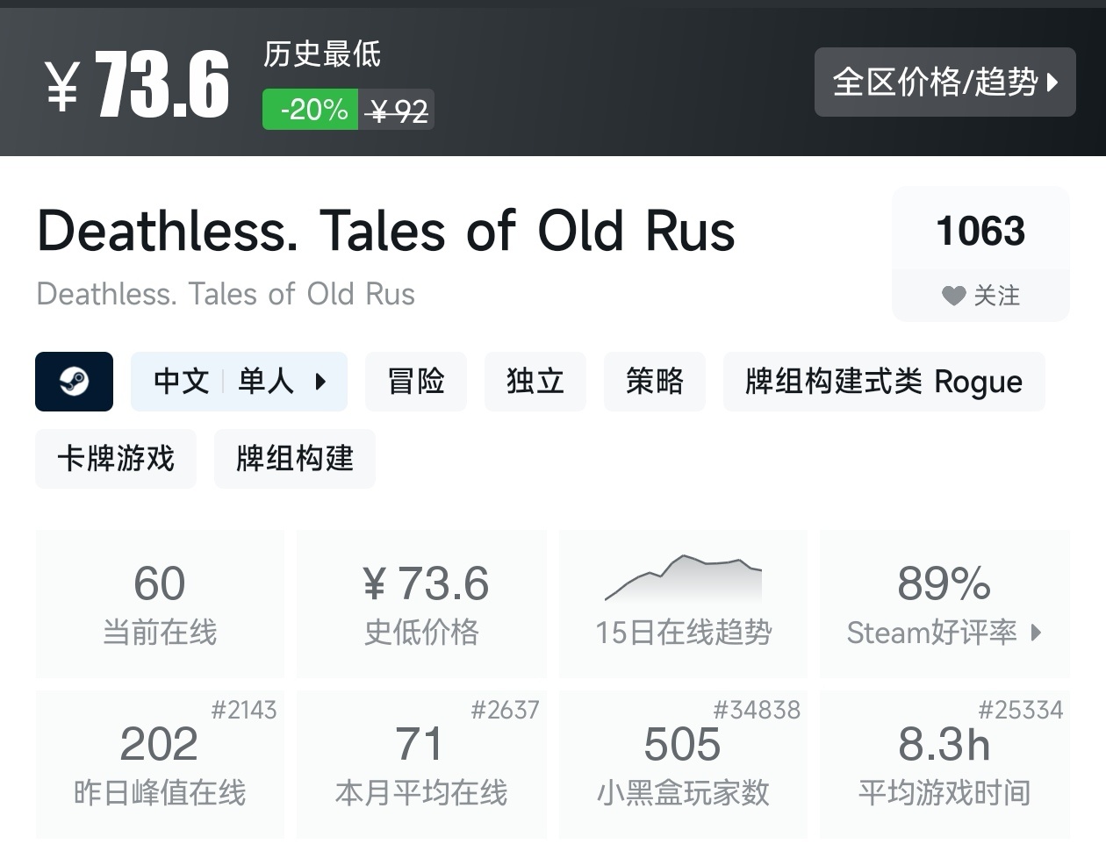The height and width of the screenshot is (844, 1106).
Task: Open the 昨日峰值在线 peak online card
Action: tap(160, 763)
